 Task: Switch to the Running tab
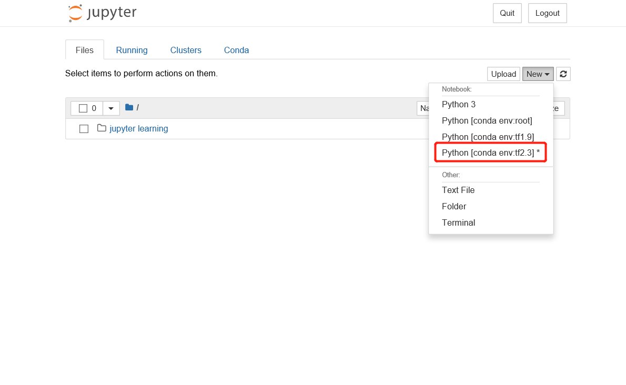click(132, 50)
